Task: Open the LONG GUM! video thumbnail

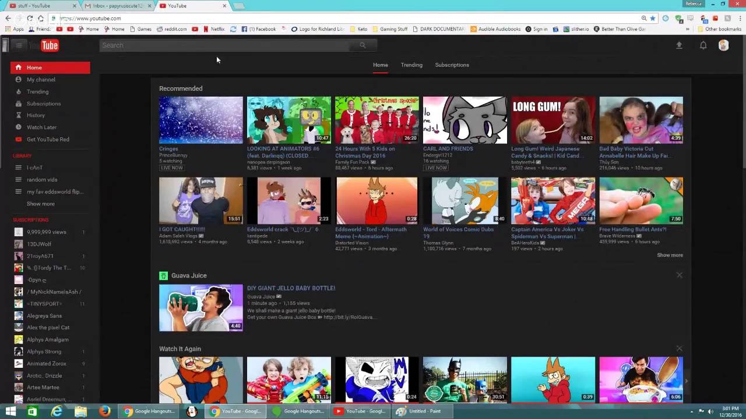Action: coord(553,120)
